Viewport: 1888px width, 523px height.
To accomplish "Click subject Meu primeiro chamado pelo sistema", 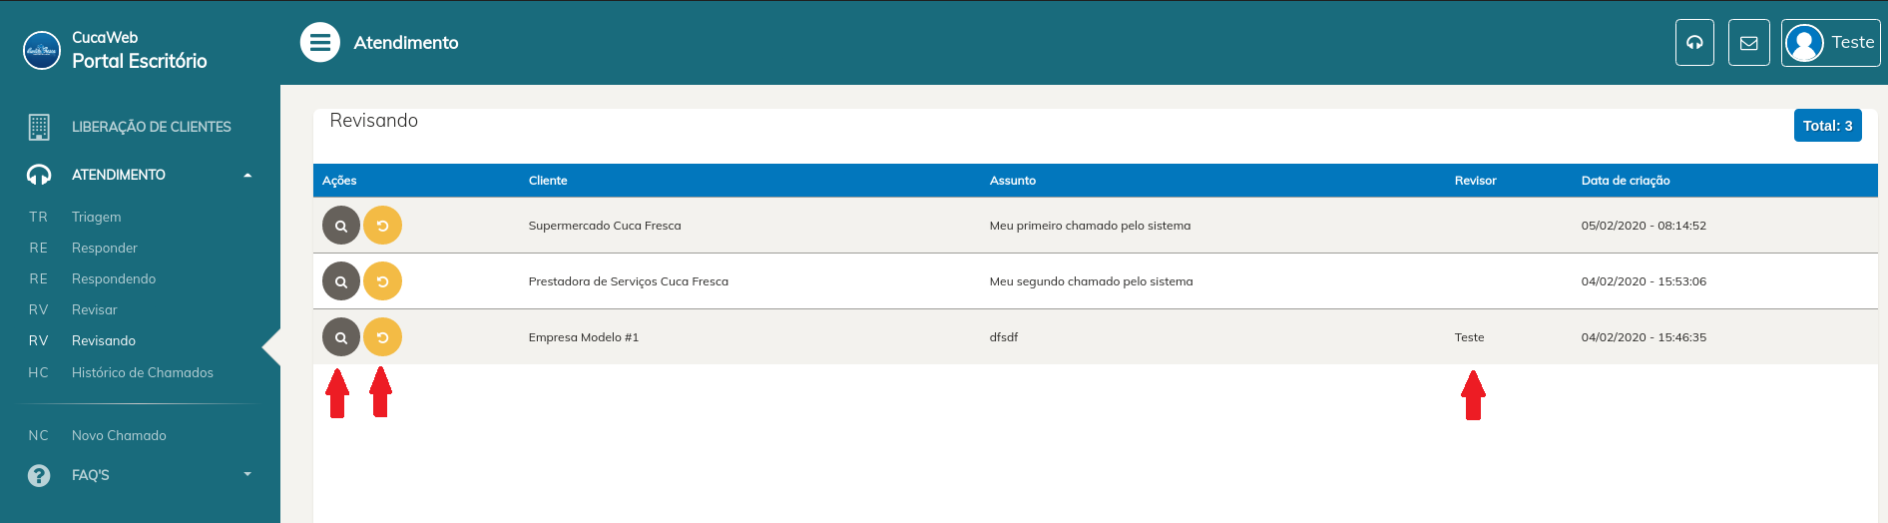I will [1090, 226].
